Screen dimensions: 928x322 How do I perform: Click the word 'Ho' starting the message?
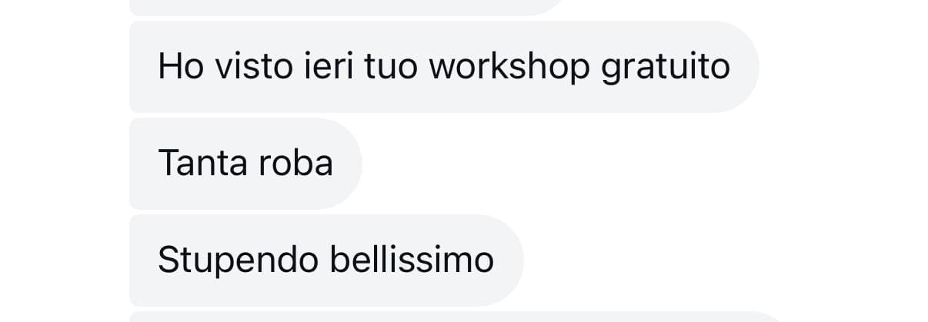coord(180,67)
